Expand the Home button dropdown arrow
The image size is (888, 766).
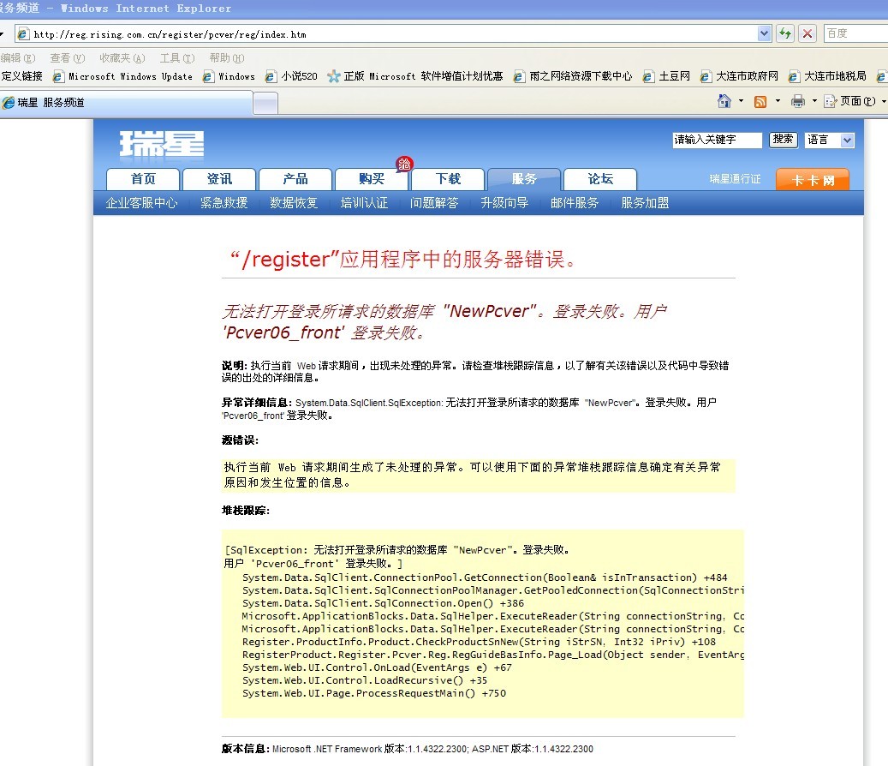coord(741,101)
